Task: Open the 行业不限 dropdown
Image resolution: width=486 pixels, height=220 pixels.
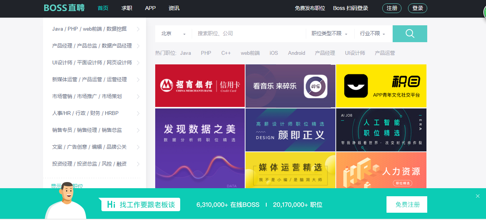Action: click(373, 34)
